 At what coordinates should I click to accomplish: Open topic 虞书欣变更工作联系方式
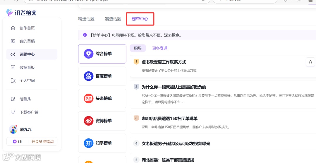point(164,62)
